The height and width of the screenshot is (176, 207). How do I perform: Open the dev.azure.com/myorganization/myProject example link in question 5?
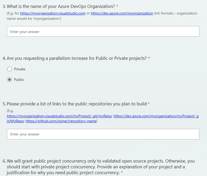point(156,116)
